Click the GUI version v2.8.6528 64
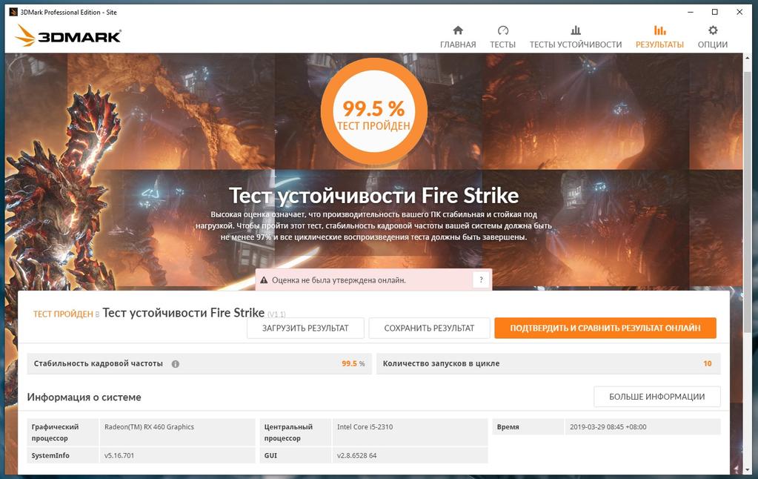This screenshot has width=758, height=479. tap(356, 455)
